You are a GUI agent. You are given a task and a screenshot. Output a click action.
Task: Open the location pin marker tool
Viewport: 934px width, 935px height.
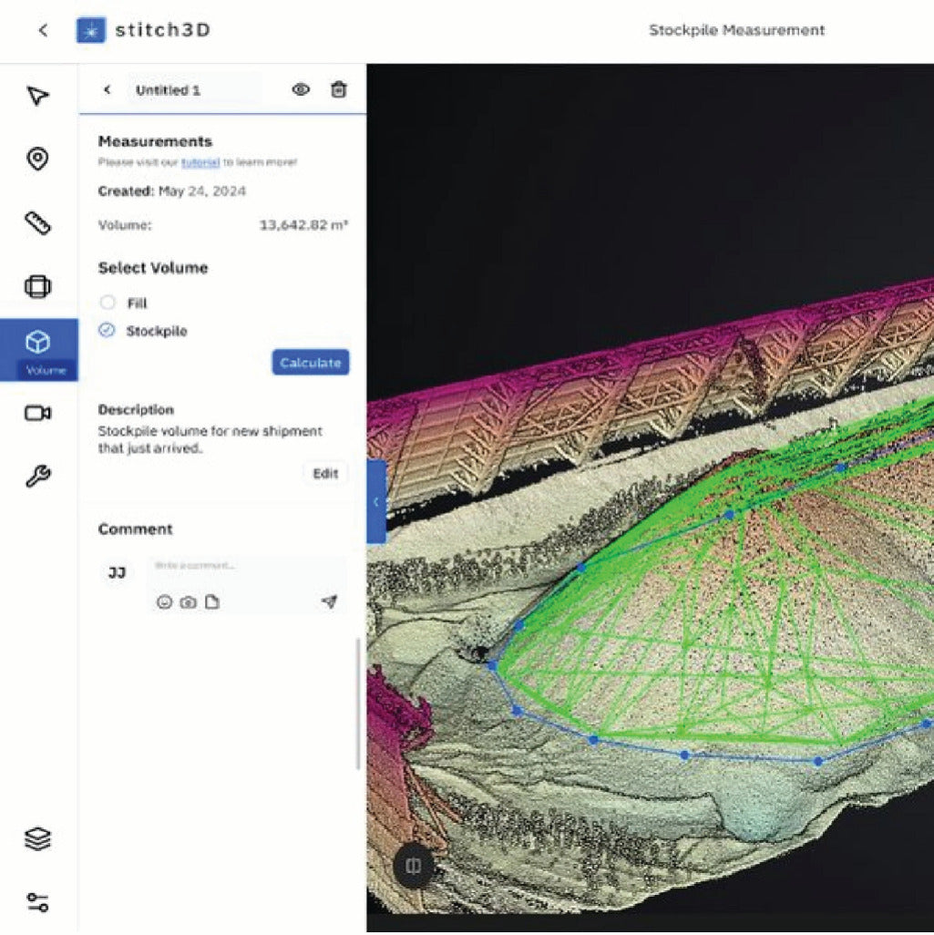pos(37,159)
